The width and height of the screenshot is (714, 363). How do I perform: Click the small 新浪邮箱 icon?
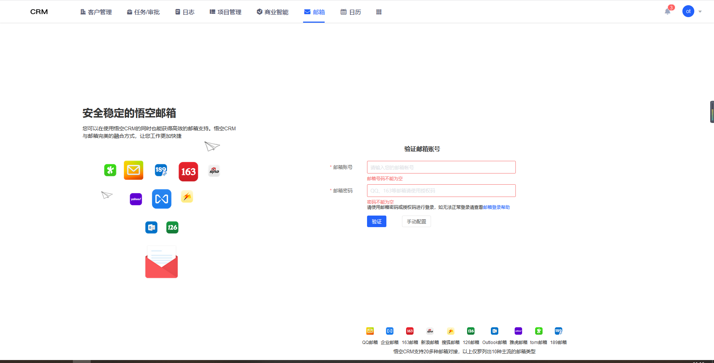tap(430, 331)
